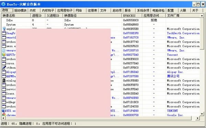Image resolution: width=206 pixels, height=128 pixels.
Task: Click EPROCESS value 0x8055D0C0
Action: (x=131, y=20)
